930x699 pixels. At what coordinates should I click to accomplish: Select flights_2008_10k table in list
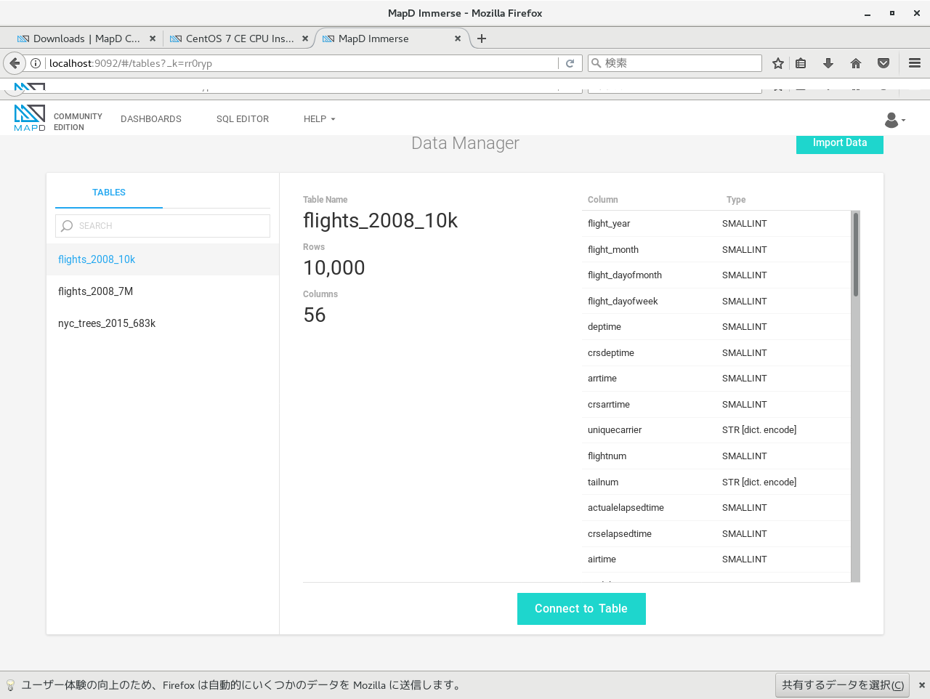pos(163,259)
